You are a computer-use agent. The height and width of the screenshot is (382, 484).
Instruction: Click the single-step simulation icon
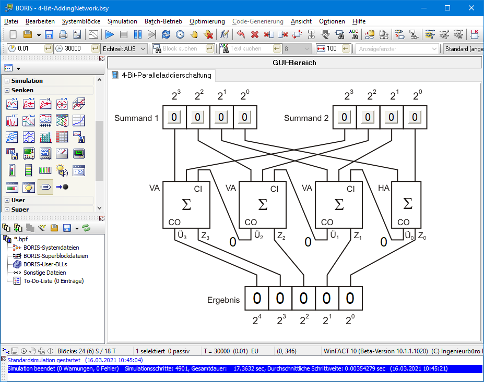(x=152, y=34)
